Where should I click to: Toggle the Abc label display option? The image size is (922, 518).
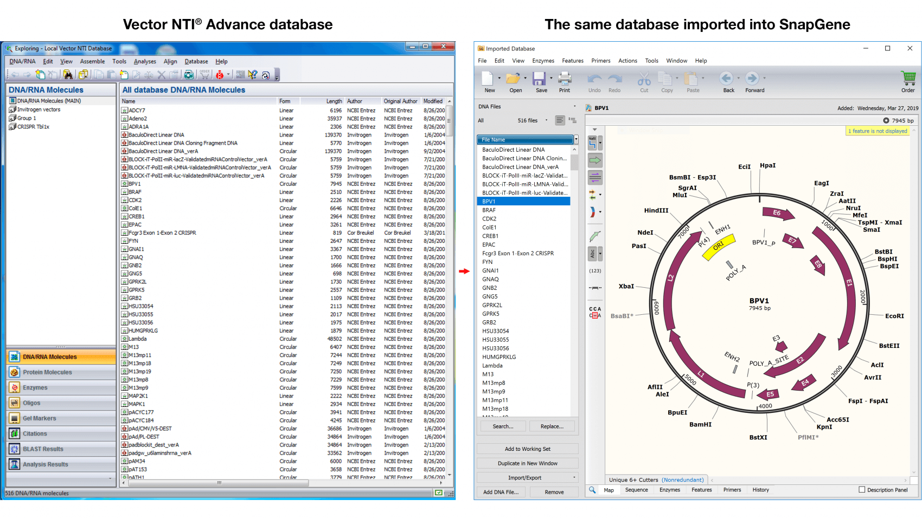coord(593,254)
